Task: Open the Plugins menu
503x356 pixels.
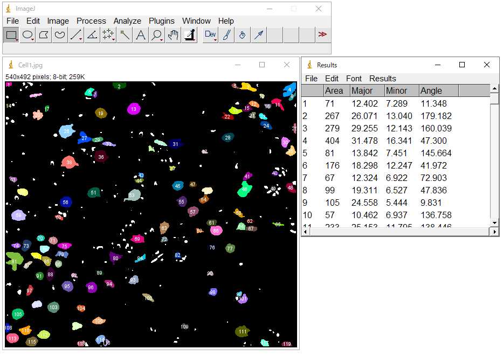Action: [162, 21]
